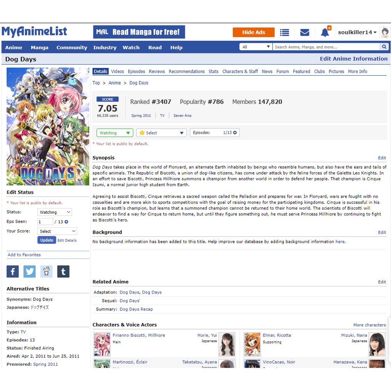Viewport: 391px width, 391px height.
Task: Open Horie, Yui voice actor link
Action: pos(207,335)
